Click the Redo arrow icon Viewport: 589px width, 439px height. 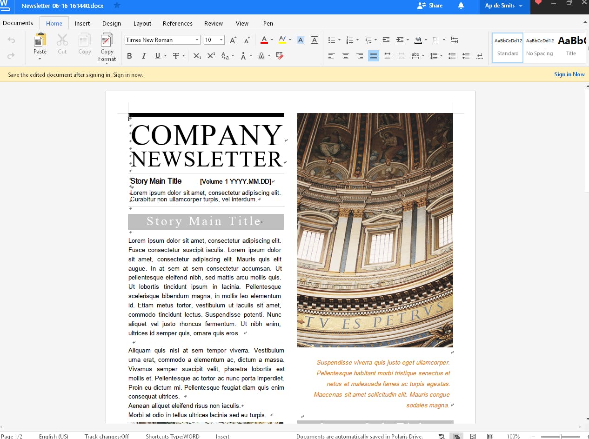(11, 56)
